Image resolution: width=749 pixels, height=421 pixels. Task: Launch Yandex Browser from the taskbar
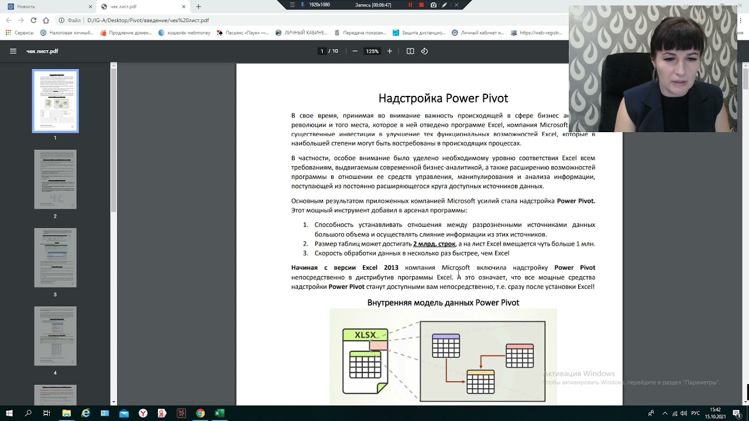click(143, 413)
